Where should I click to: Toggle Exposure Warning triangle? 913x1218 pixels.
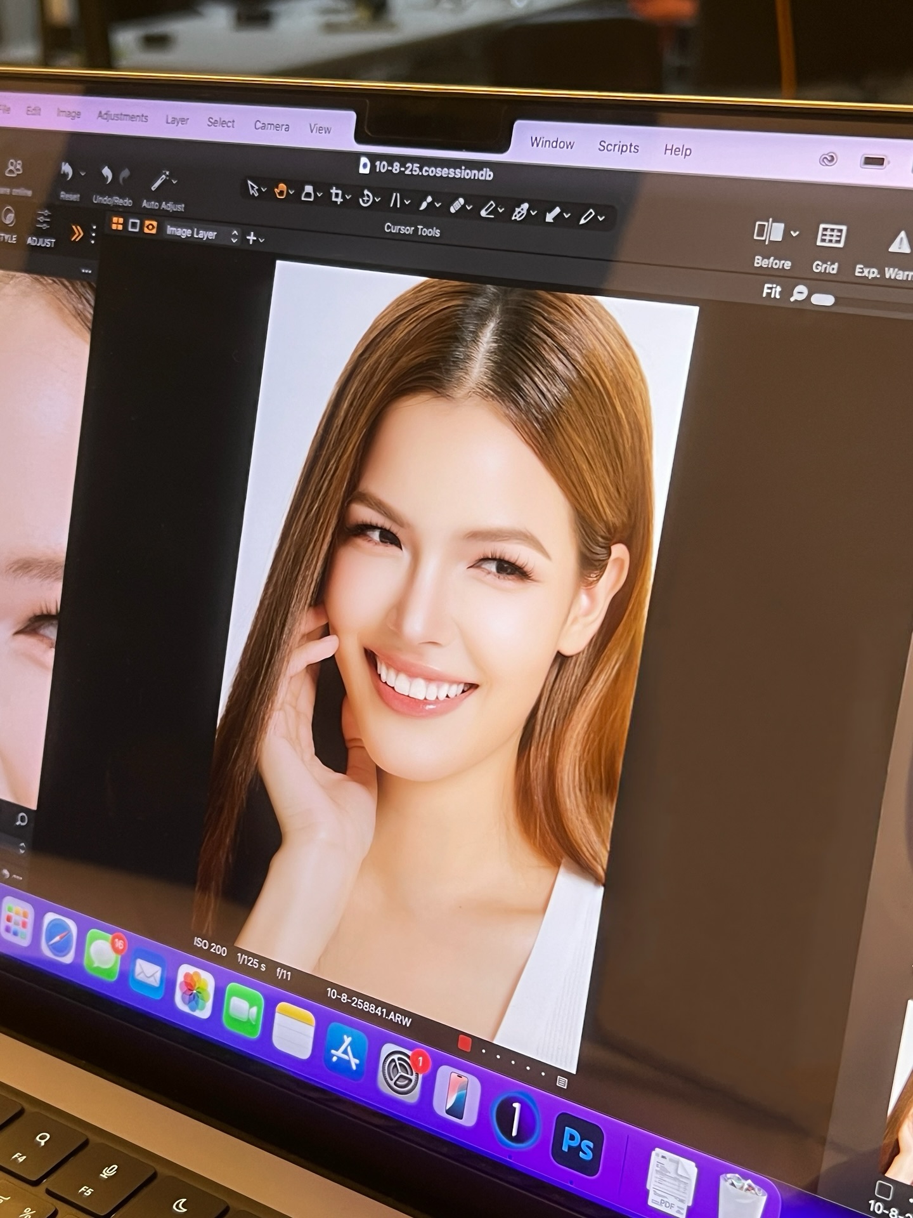(899, 242)
